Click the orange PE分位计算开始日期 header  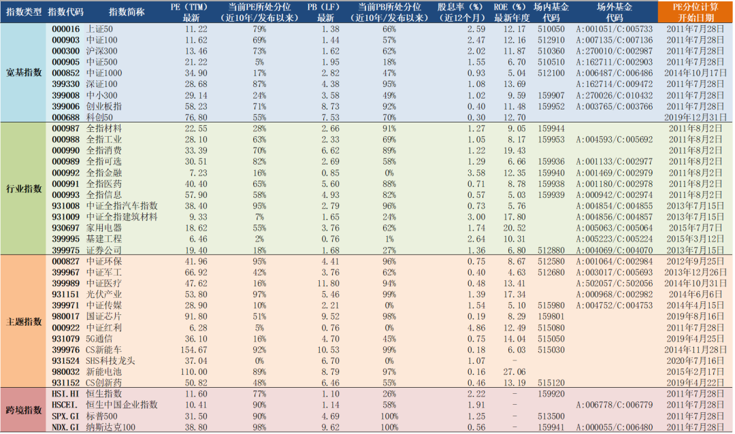point(695,12)
